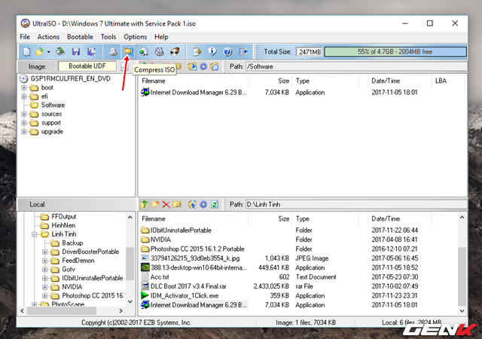The image size is (482, 339).
Task: Click the gear icon in image pane toolbar
Action: (203, 66)
